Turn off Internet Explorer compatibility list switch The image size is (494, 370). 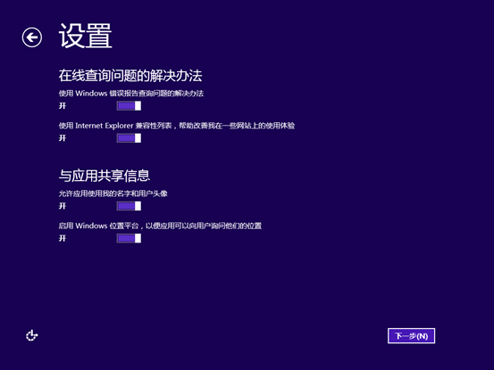[129, 138]
